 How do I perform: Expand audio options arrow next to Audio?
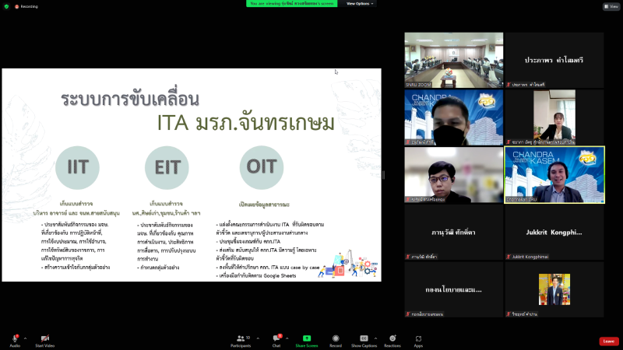(26, 338)
